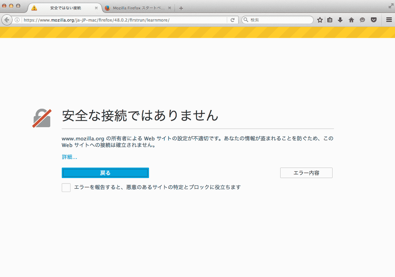This screenshot has width=395, height=277.
Task: Click the エラー内容 button
Action: [306, 173]
